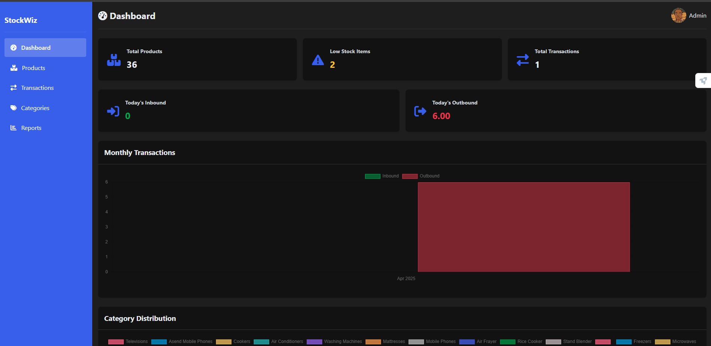Click the Monthly Transactions heading
Image resolution: width=711 pixels, height=346 pixels.
(140, 152)
